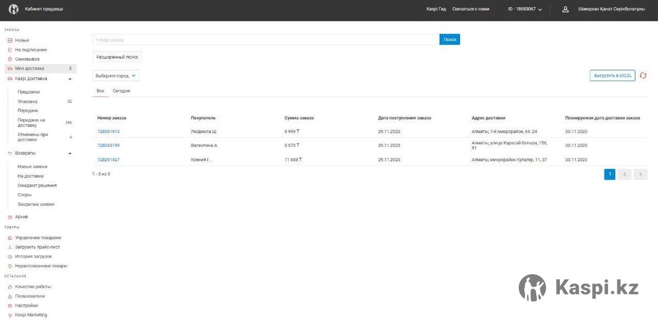Click the Поиск button
This screenshot has width=658, height=323.
point(450,39)
